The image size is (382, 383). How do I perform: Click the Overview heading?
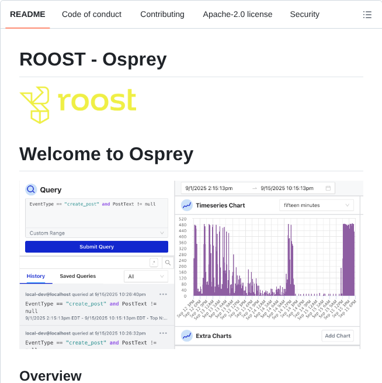[x=50, y=375]
